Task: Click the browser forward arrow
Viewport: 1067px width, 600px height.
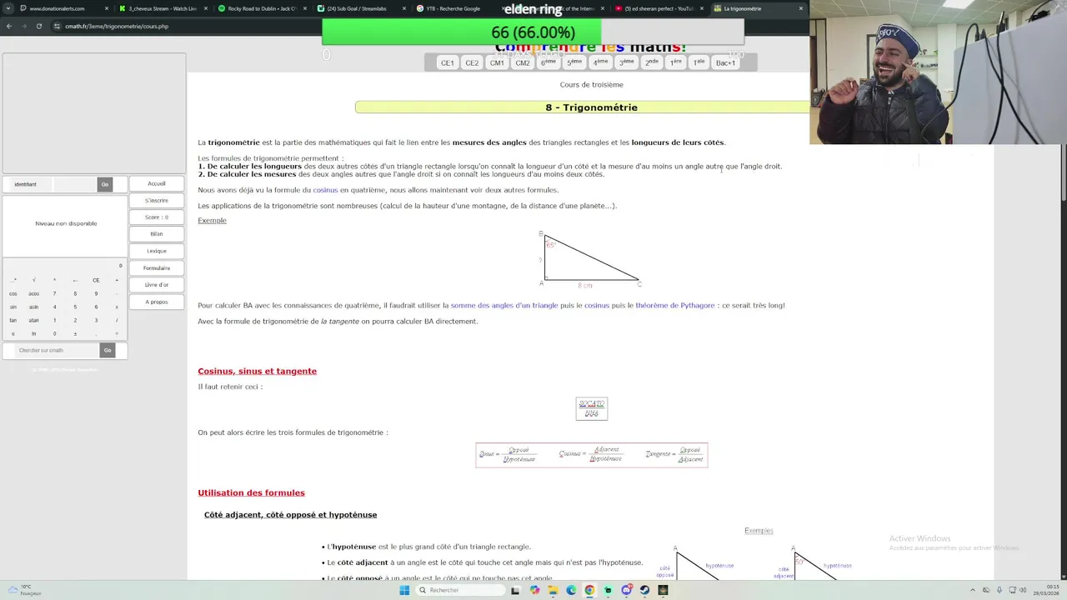Action: point(23,26)
